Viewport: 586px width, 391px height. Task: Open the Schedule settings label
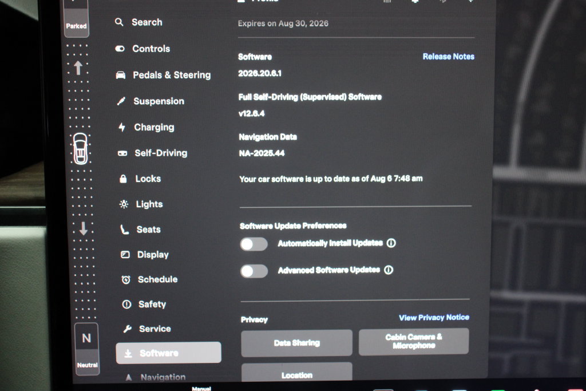point(157,279)
